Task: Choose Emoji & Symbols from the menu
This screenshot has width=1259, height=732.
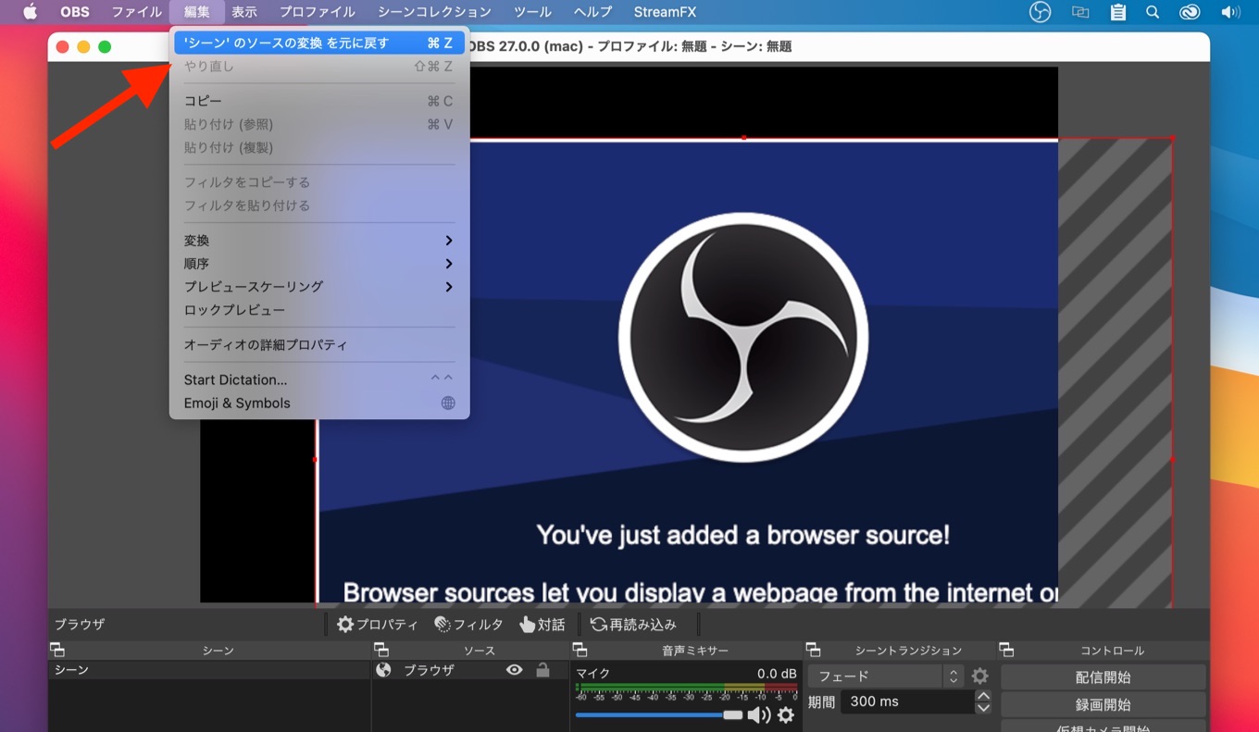Action: [x=319, y=403]
